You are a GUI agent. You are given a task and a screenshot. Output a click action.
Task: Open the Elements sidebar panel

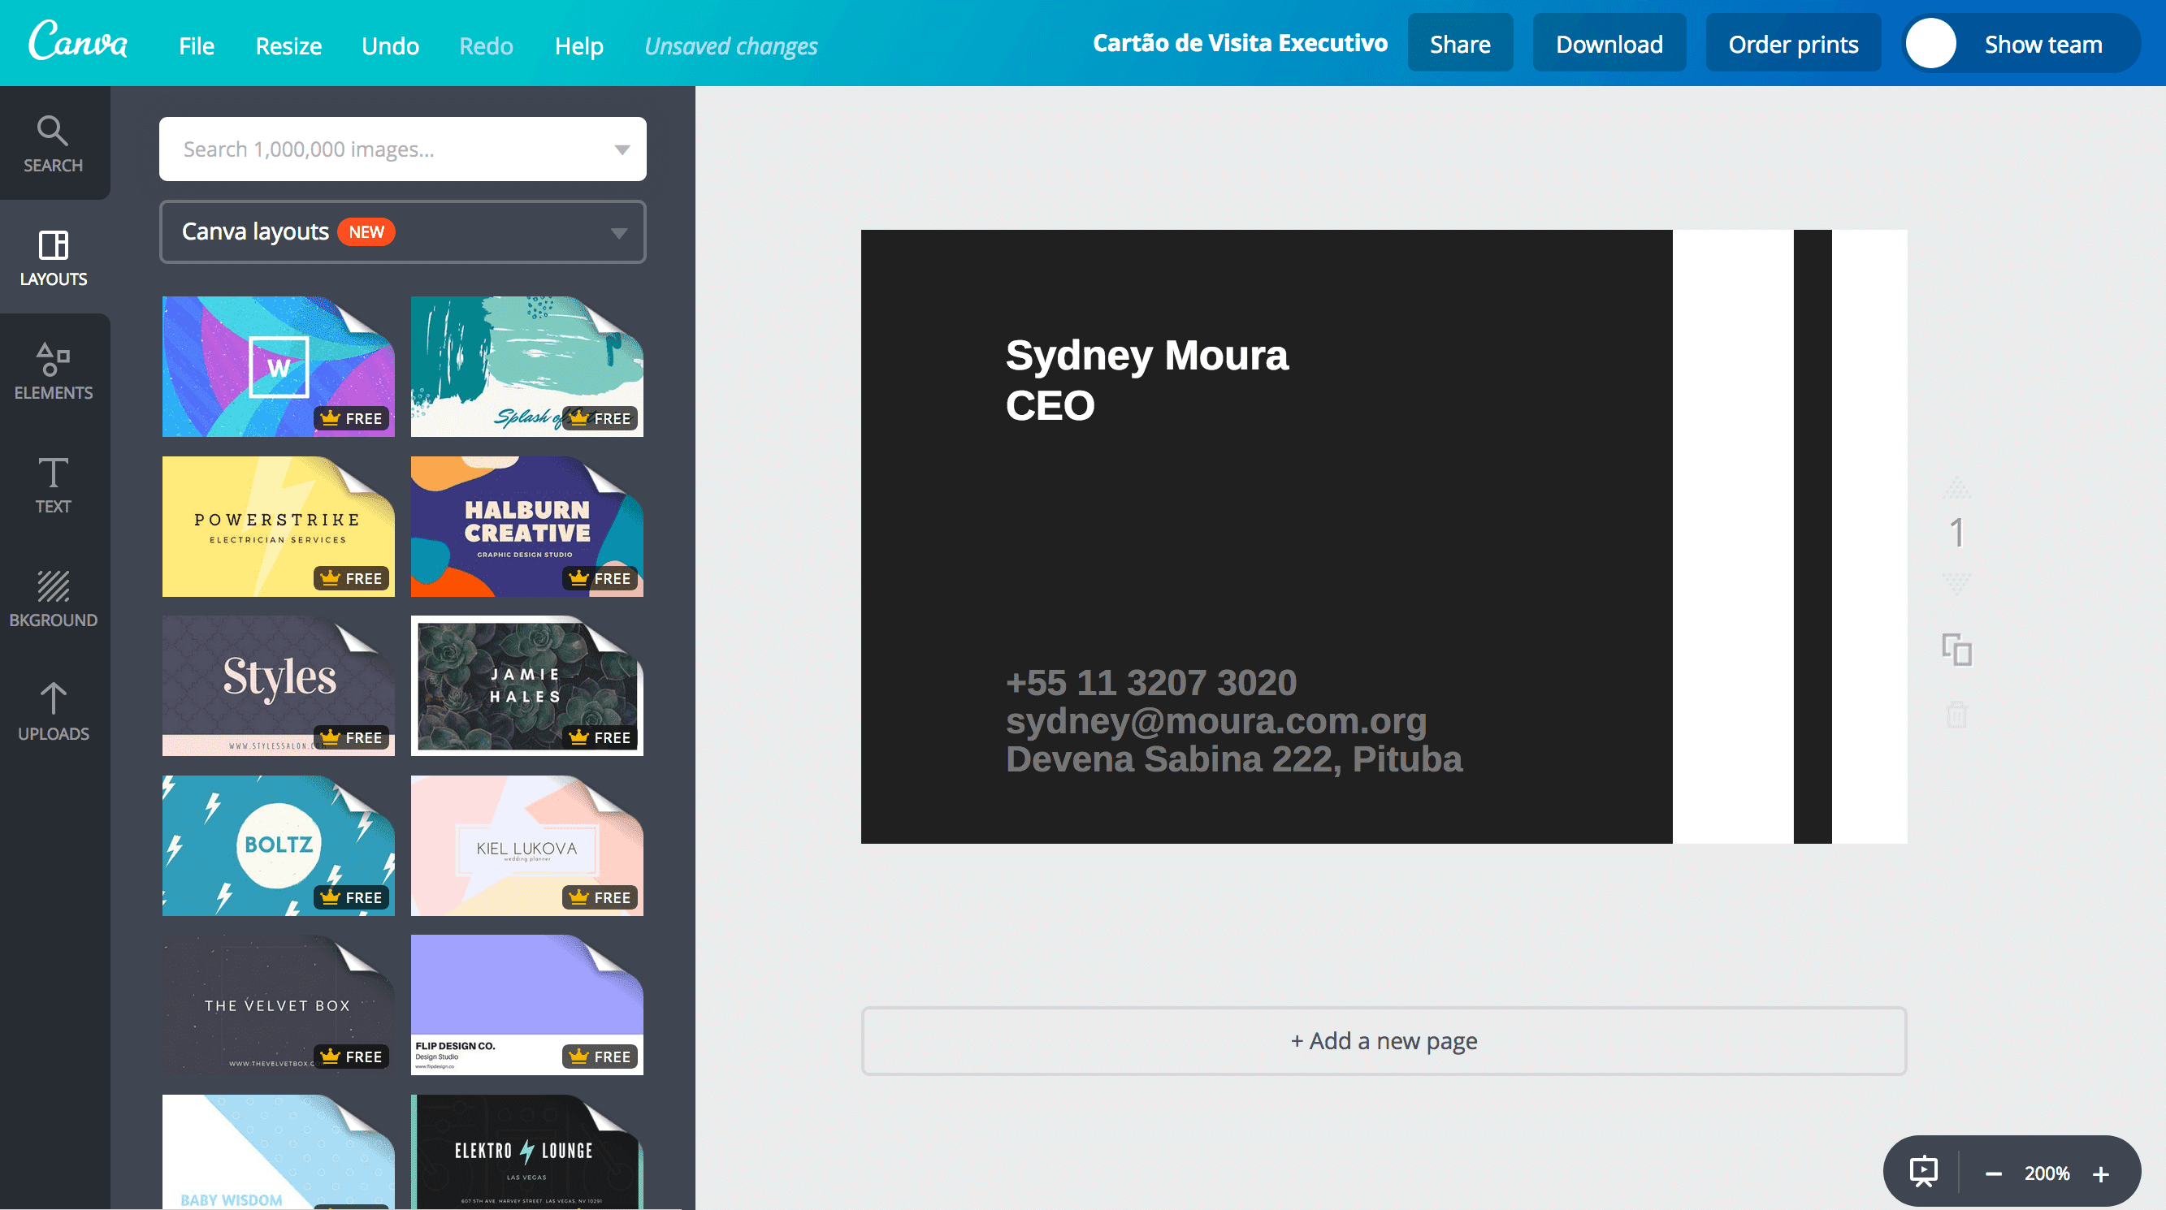click(x=53, y=370)
